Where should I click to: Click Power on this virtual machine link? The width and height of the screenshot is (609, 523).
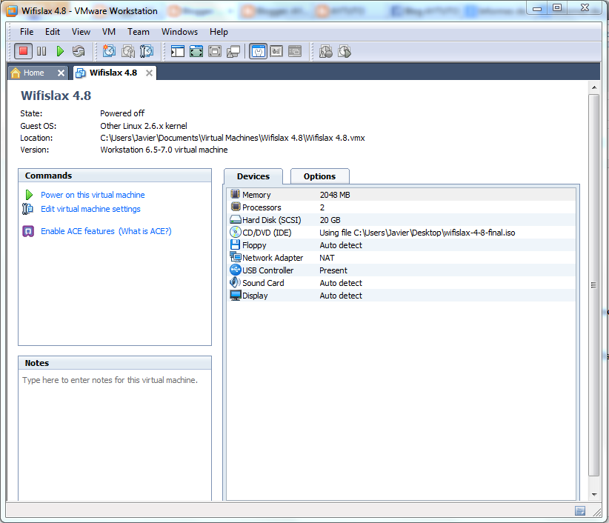[x=93, y=195]
